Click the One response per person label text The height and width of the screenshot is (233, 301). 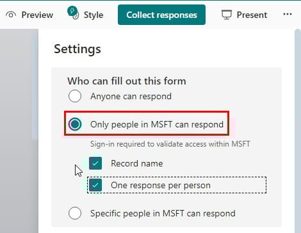pyautogui.click(x=161, y=185)
